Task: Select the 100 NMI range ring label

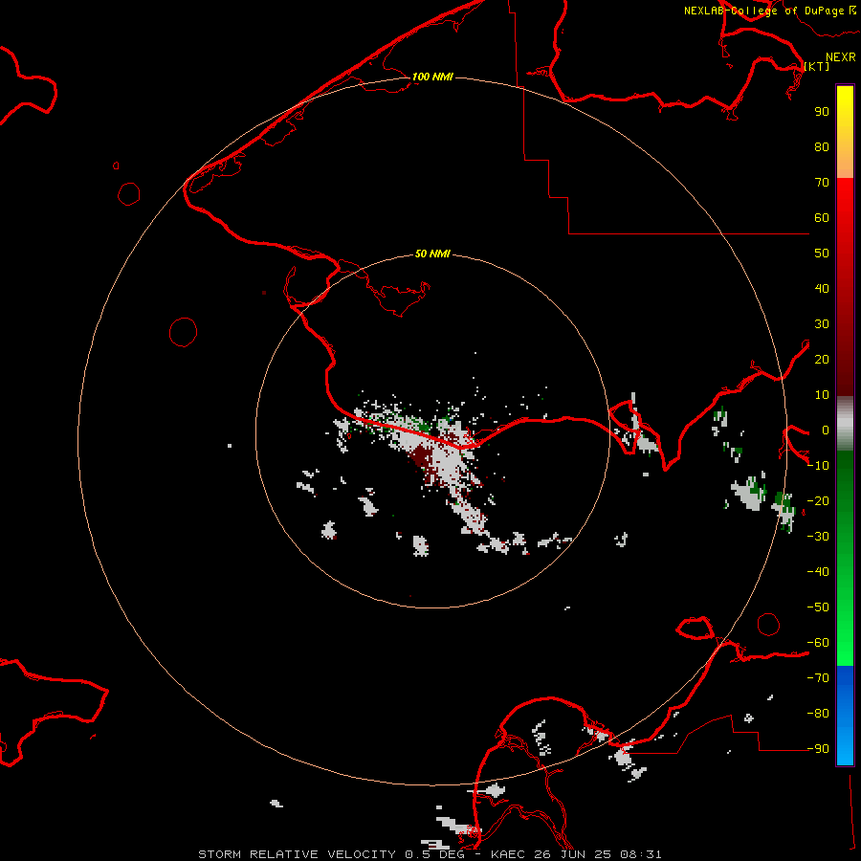Action: (x=432, y=77)
